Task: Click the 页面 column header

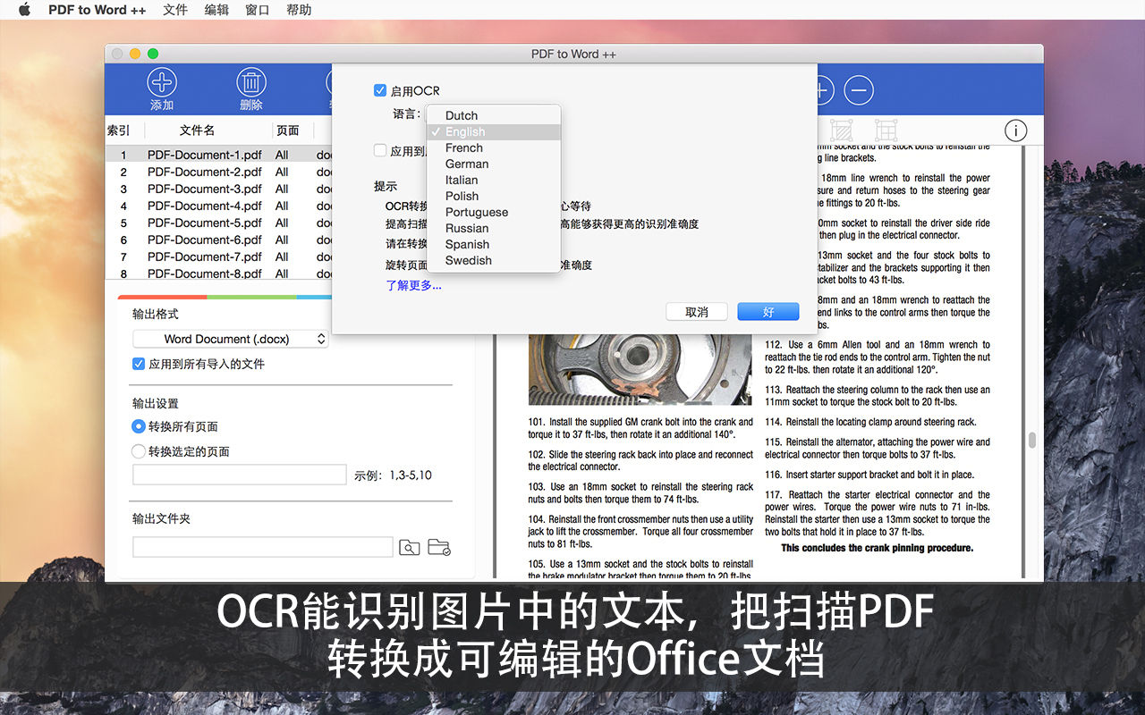Action: coord(288,130)
